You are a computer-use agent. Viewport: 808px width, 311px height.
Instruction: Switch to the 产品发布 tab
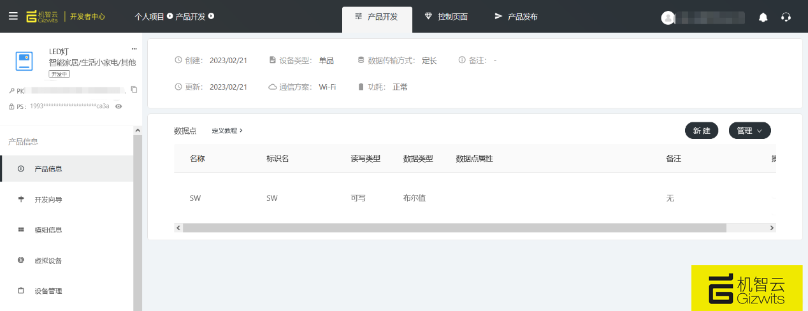click(516, 17)
